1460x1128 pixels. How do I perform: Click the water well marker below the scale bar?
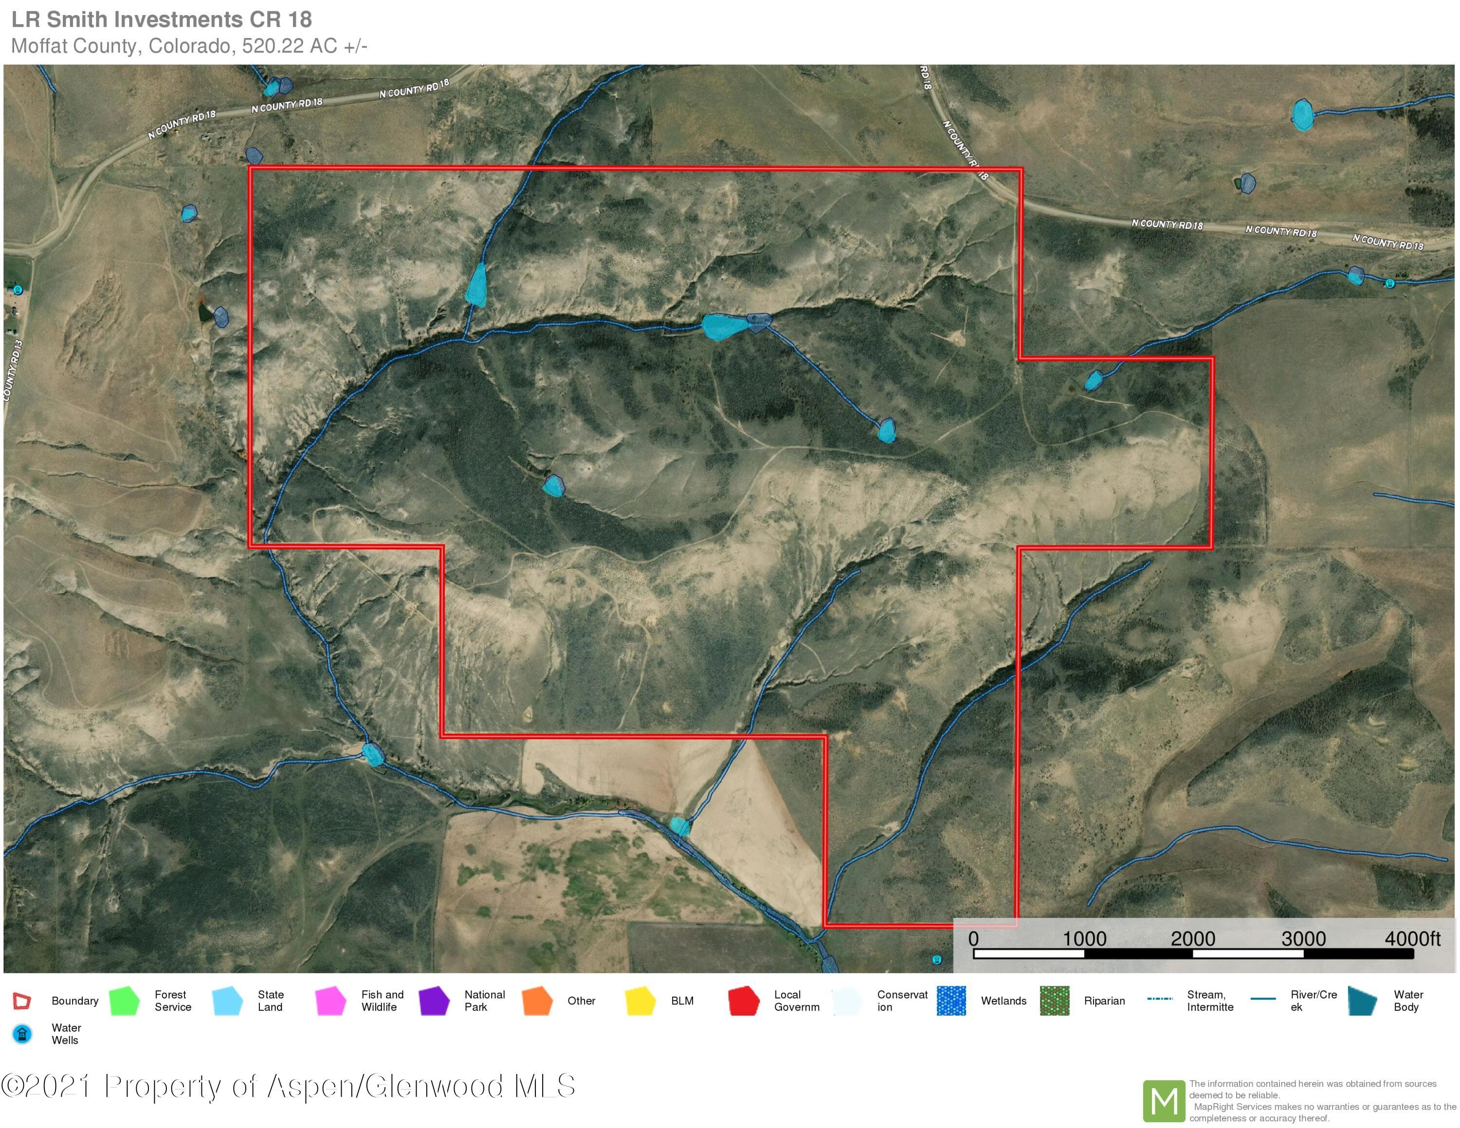click(x=936, y=960)
